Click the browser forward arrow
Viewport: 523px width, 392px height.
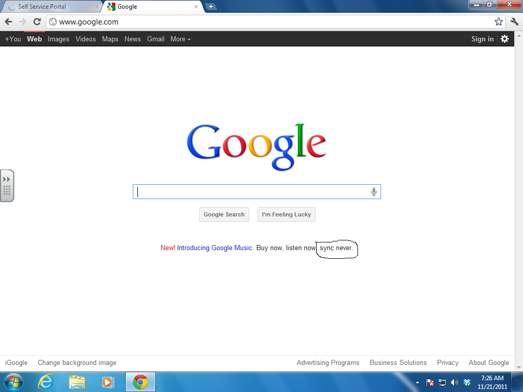(x=22, y=21)
